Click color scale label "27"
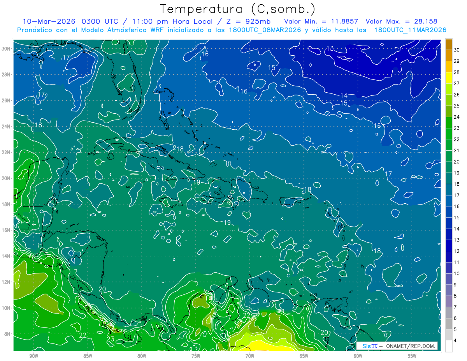Image resolution: width=467 pixels, height=361 pixels. (x=457, y=83)
